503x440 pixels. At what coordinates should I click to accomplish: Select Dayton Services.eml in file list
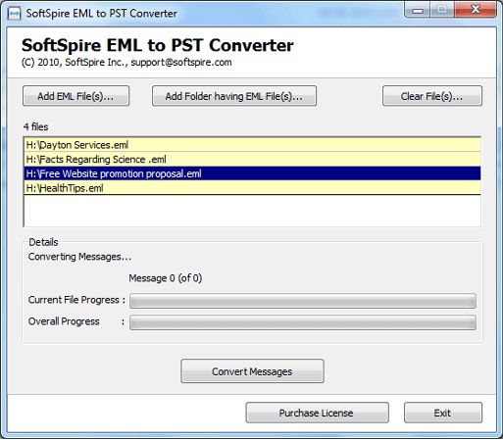(x=252, y=145)
